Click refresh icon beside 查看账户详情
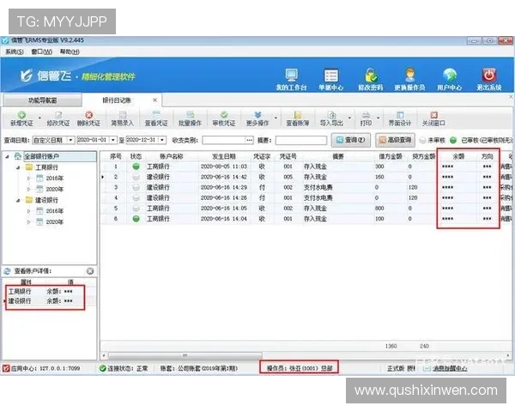Image resolution: width=515 pixels, height=412 pixels. click(7, 271)
